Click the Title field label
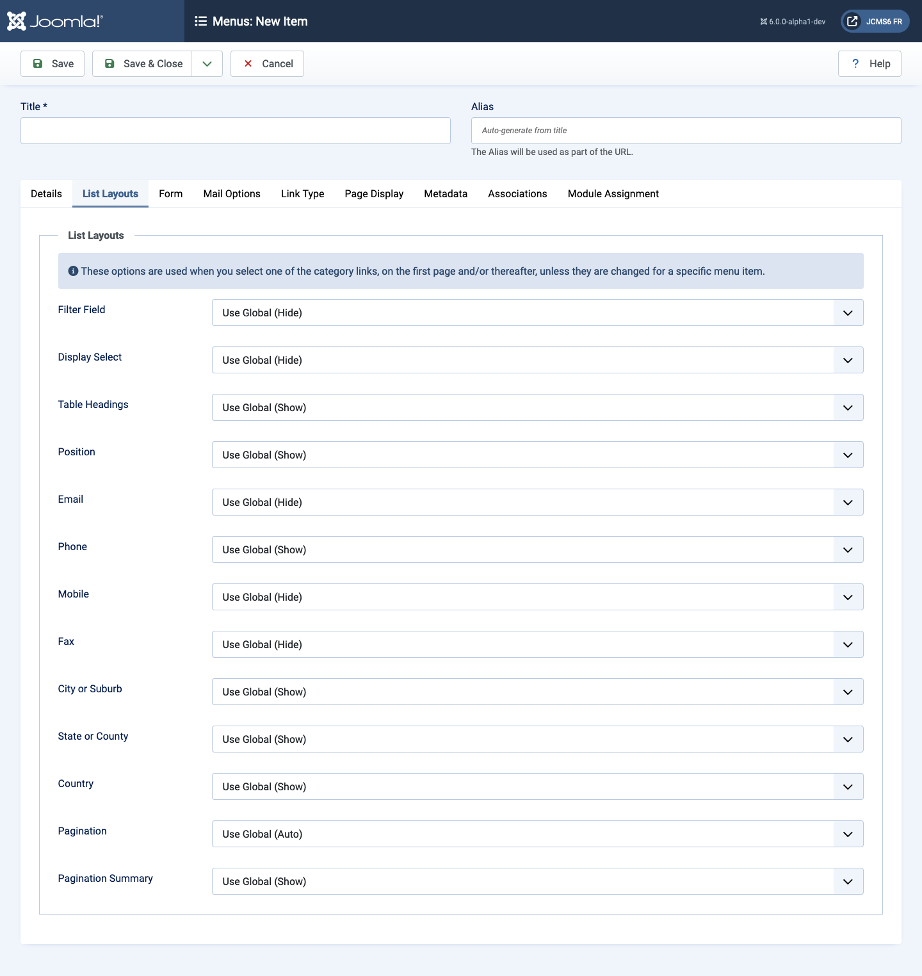The height and width of the screenshot is (976, 922). 34,106
